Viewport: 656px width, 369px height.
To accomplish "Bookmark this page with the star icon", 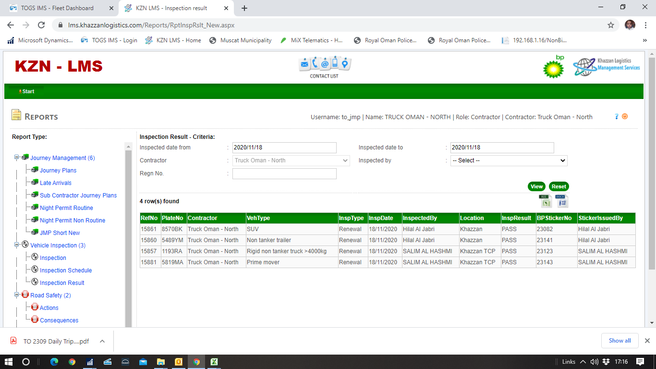I will click(611, 25).
